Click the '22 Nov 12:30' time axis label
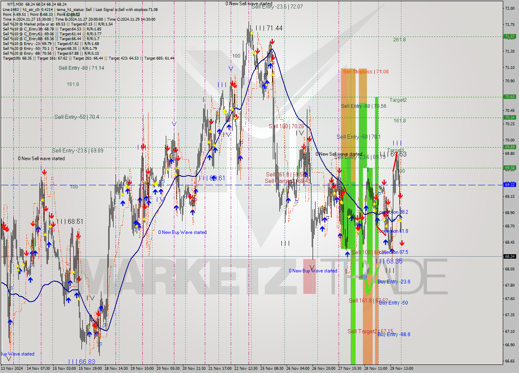 coord(246,369)
